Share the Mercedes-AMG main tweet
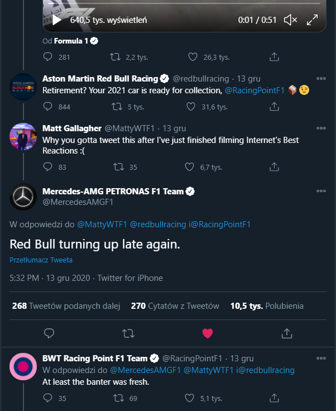Viewport: 336px width, 411px height. (287, 333)
